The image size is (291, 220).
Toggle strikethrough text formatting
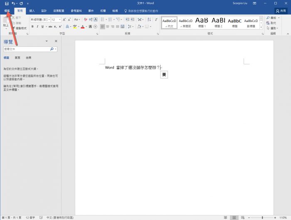(x=50, y=27)
